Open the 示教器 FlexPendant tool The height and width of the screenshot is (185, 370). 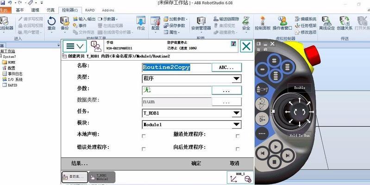click(x=107, y=19)
